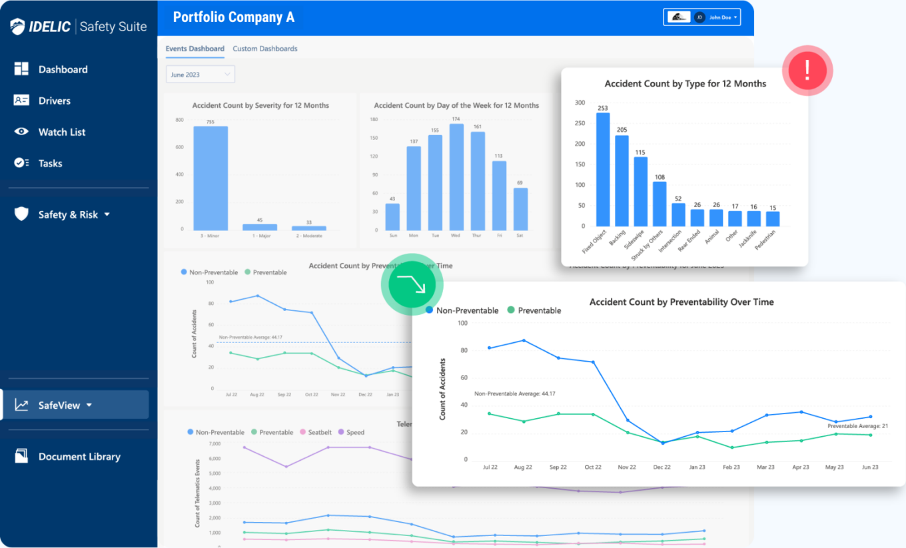The image size is (906, 548).
Task: Switch to Custom Dashboards tab
Action: 265,49
